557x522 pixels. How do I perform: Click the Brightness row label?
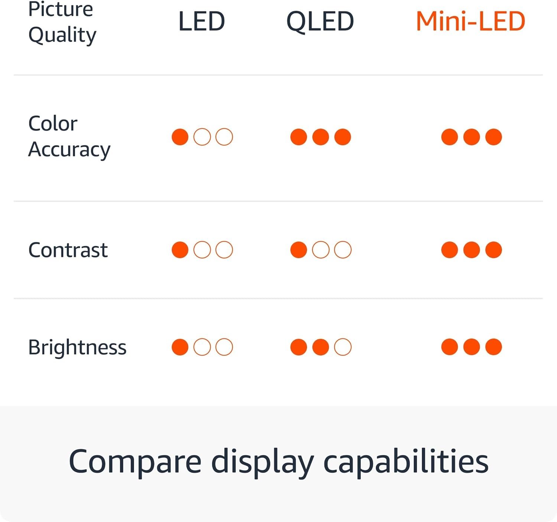[x=77, y=347]
